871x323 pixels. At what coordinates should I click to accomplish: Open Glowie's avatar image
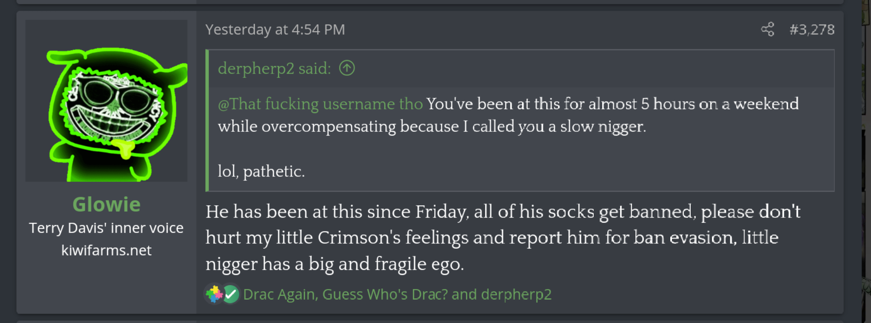(106, 101)
